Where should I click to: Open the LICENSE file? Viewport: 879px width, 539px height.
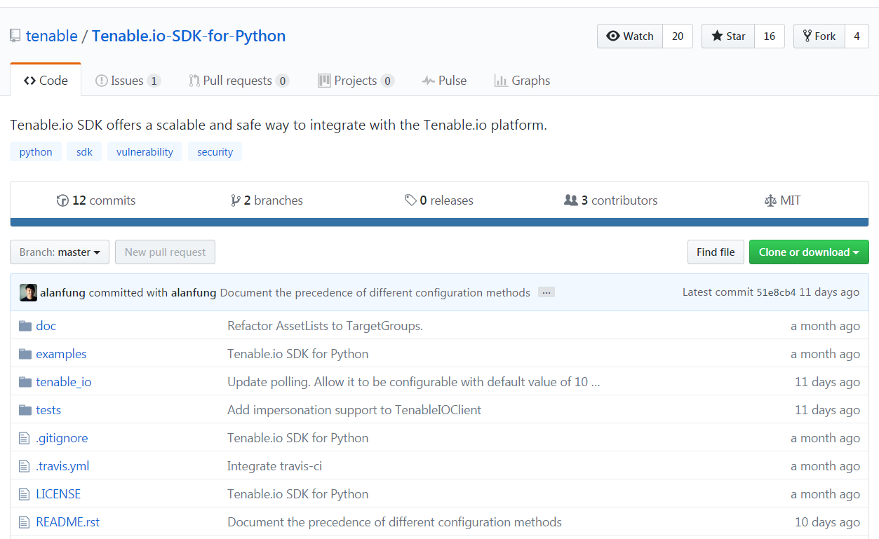[58, 494]
